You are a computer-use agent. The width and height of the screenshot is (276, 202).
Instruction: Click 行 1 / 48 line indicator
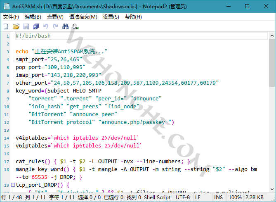(x=12, y=197)
